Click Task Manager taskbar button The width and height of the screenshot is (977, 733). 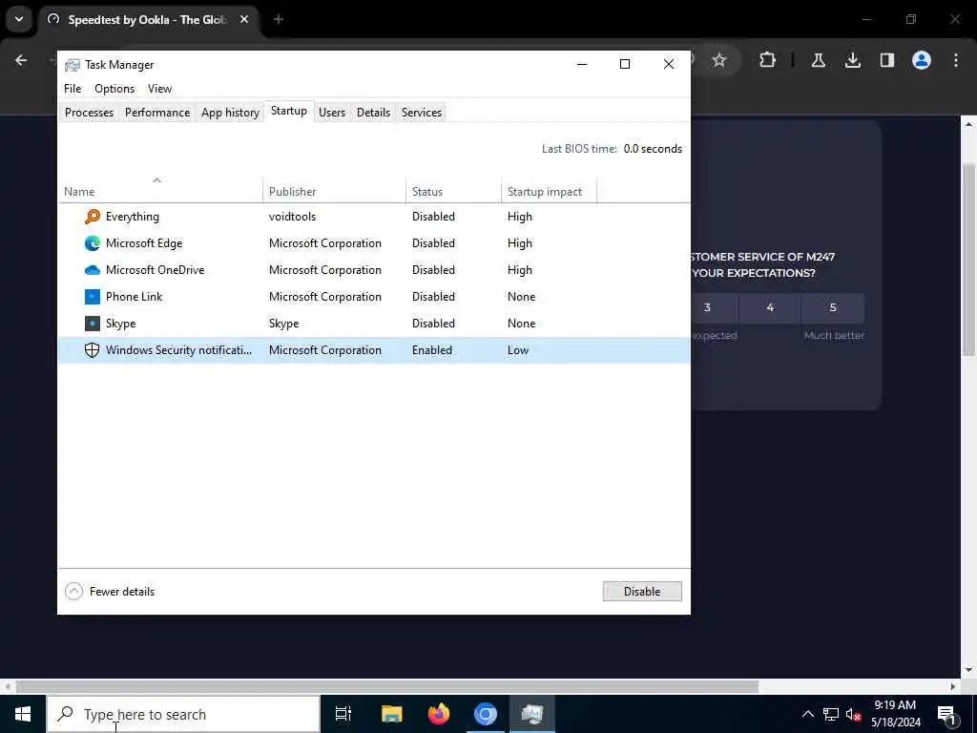click(532, 714)
